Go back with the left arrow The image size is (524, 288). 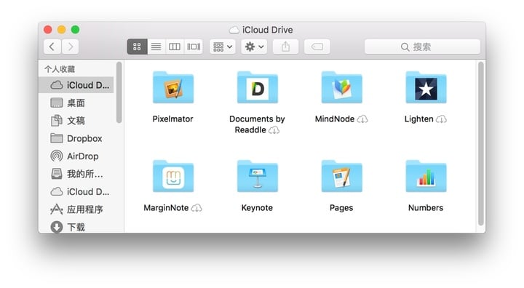[x=52, y=47]
